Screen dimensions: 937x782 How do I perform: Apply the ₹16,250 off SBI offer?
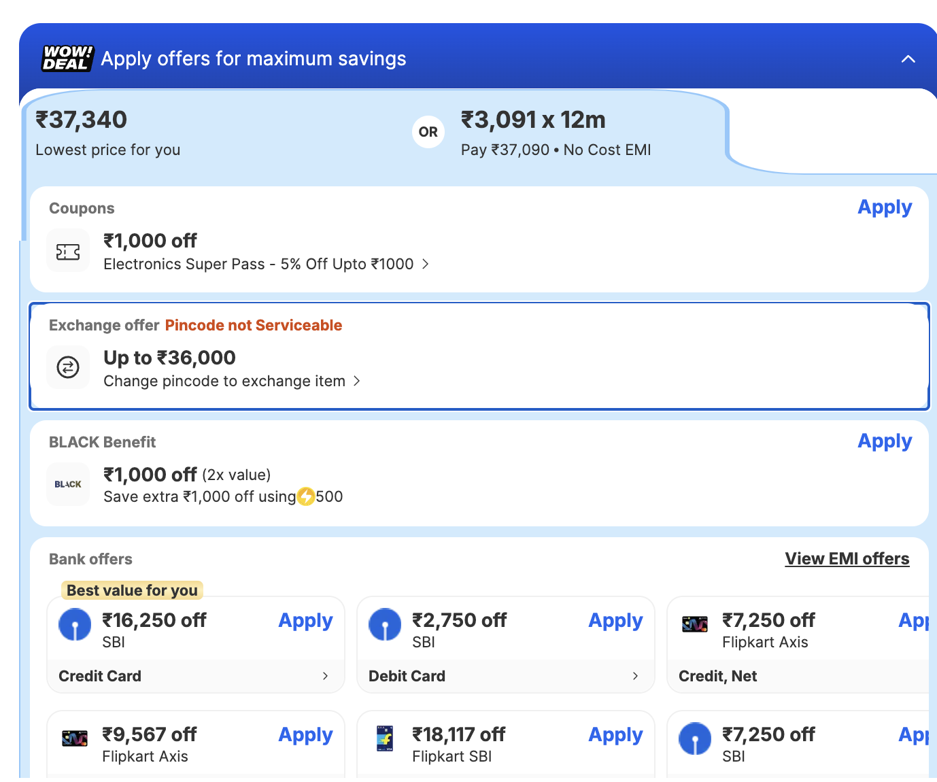tap(305, 621)
